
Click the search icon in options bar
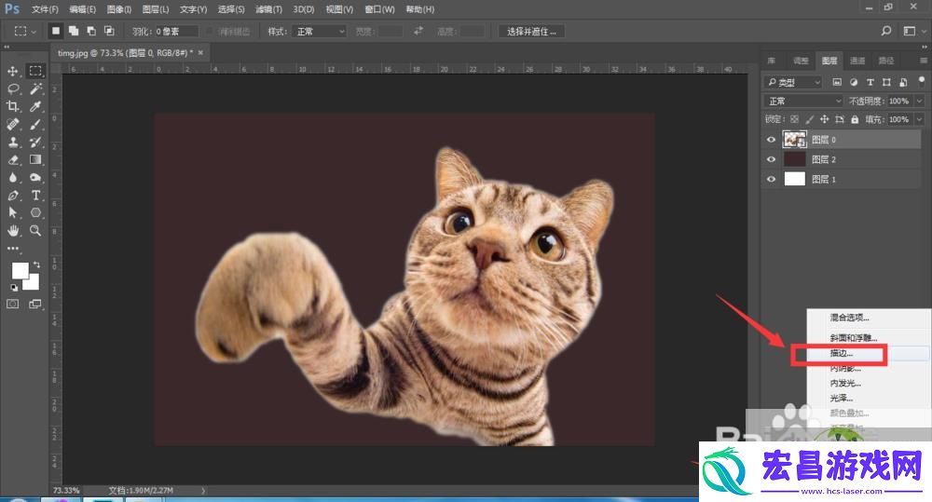[x=886, y=31]
